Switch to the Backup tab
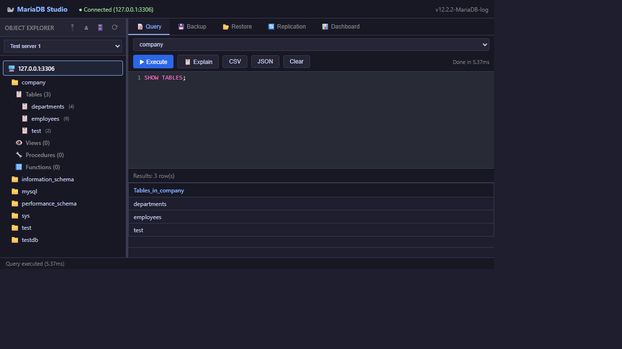Image resolution: width=622 pixels, height=349 pixels. click(x=192, y=27)
